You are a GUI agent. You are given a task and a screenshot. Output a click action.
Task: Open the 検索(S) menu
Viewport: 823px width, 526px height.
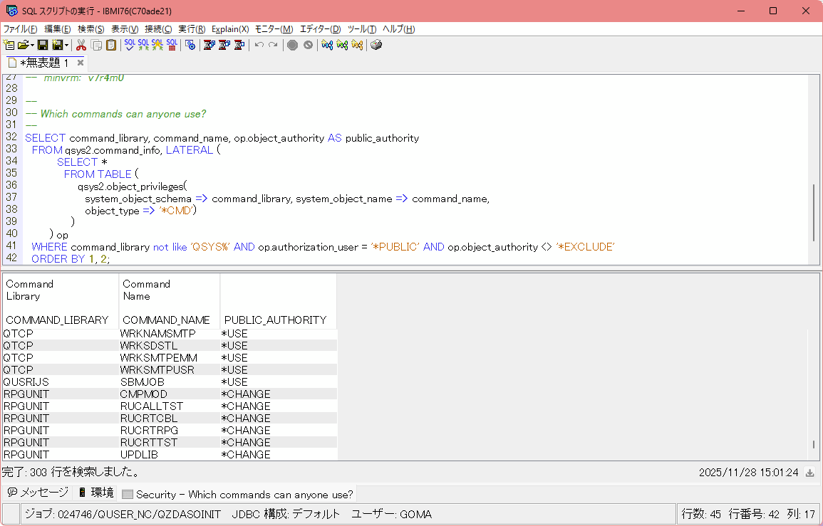click(x=90, y=29)
